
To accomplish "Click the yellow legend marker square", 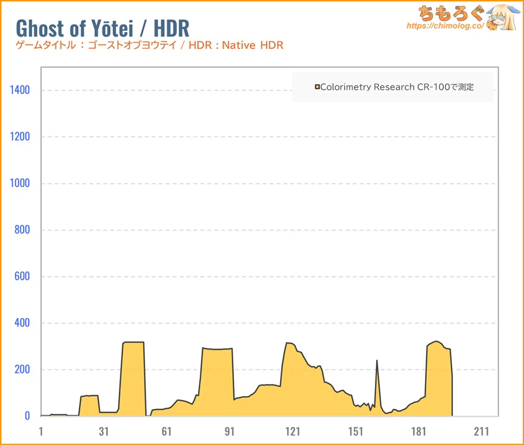I will coord(317,87).
